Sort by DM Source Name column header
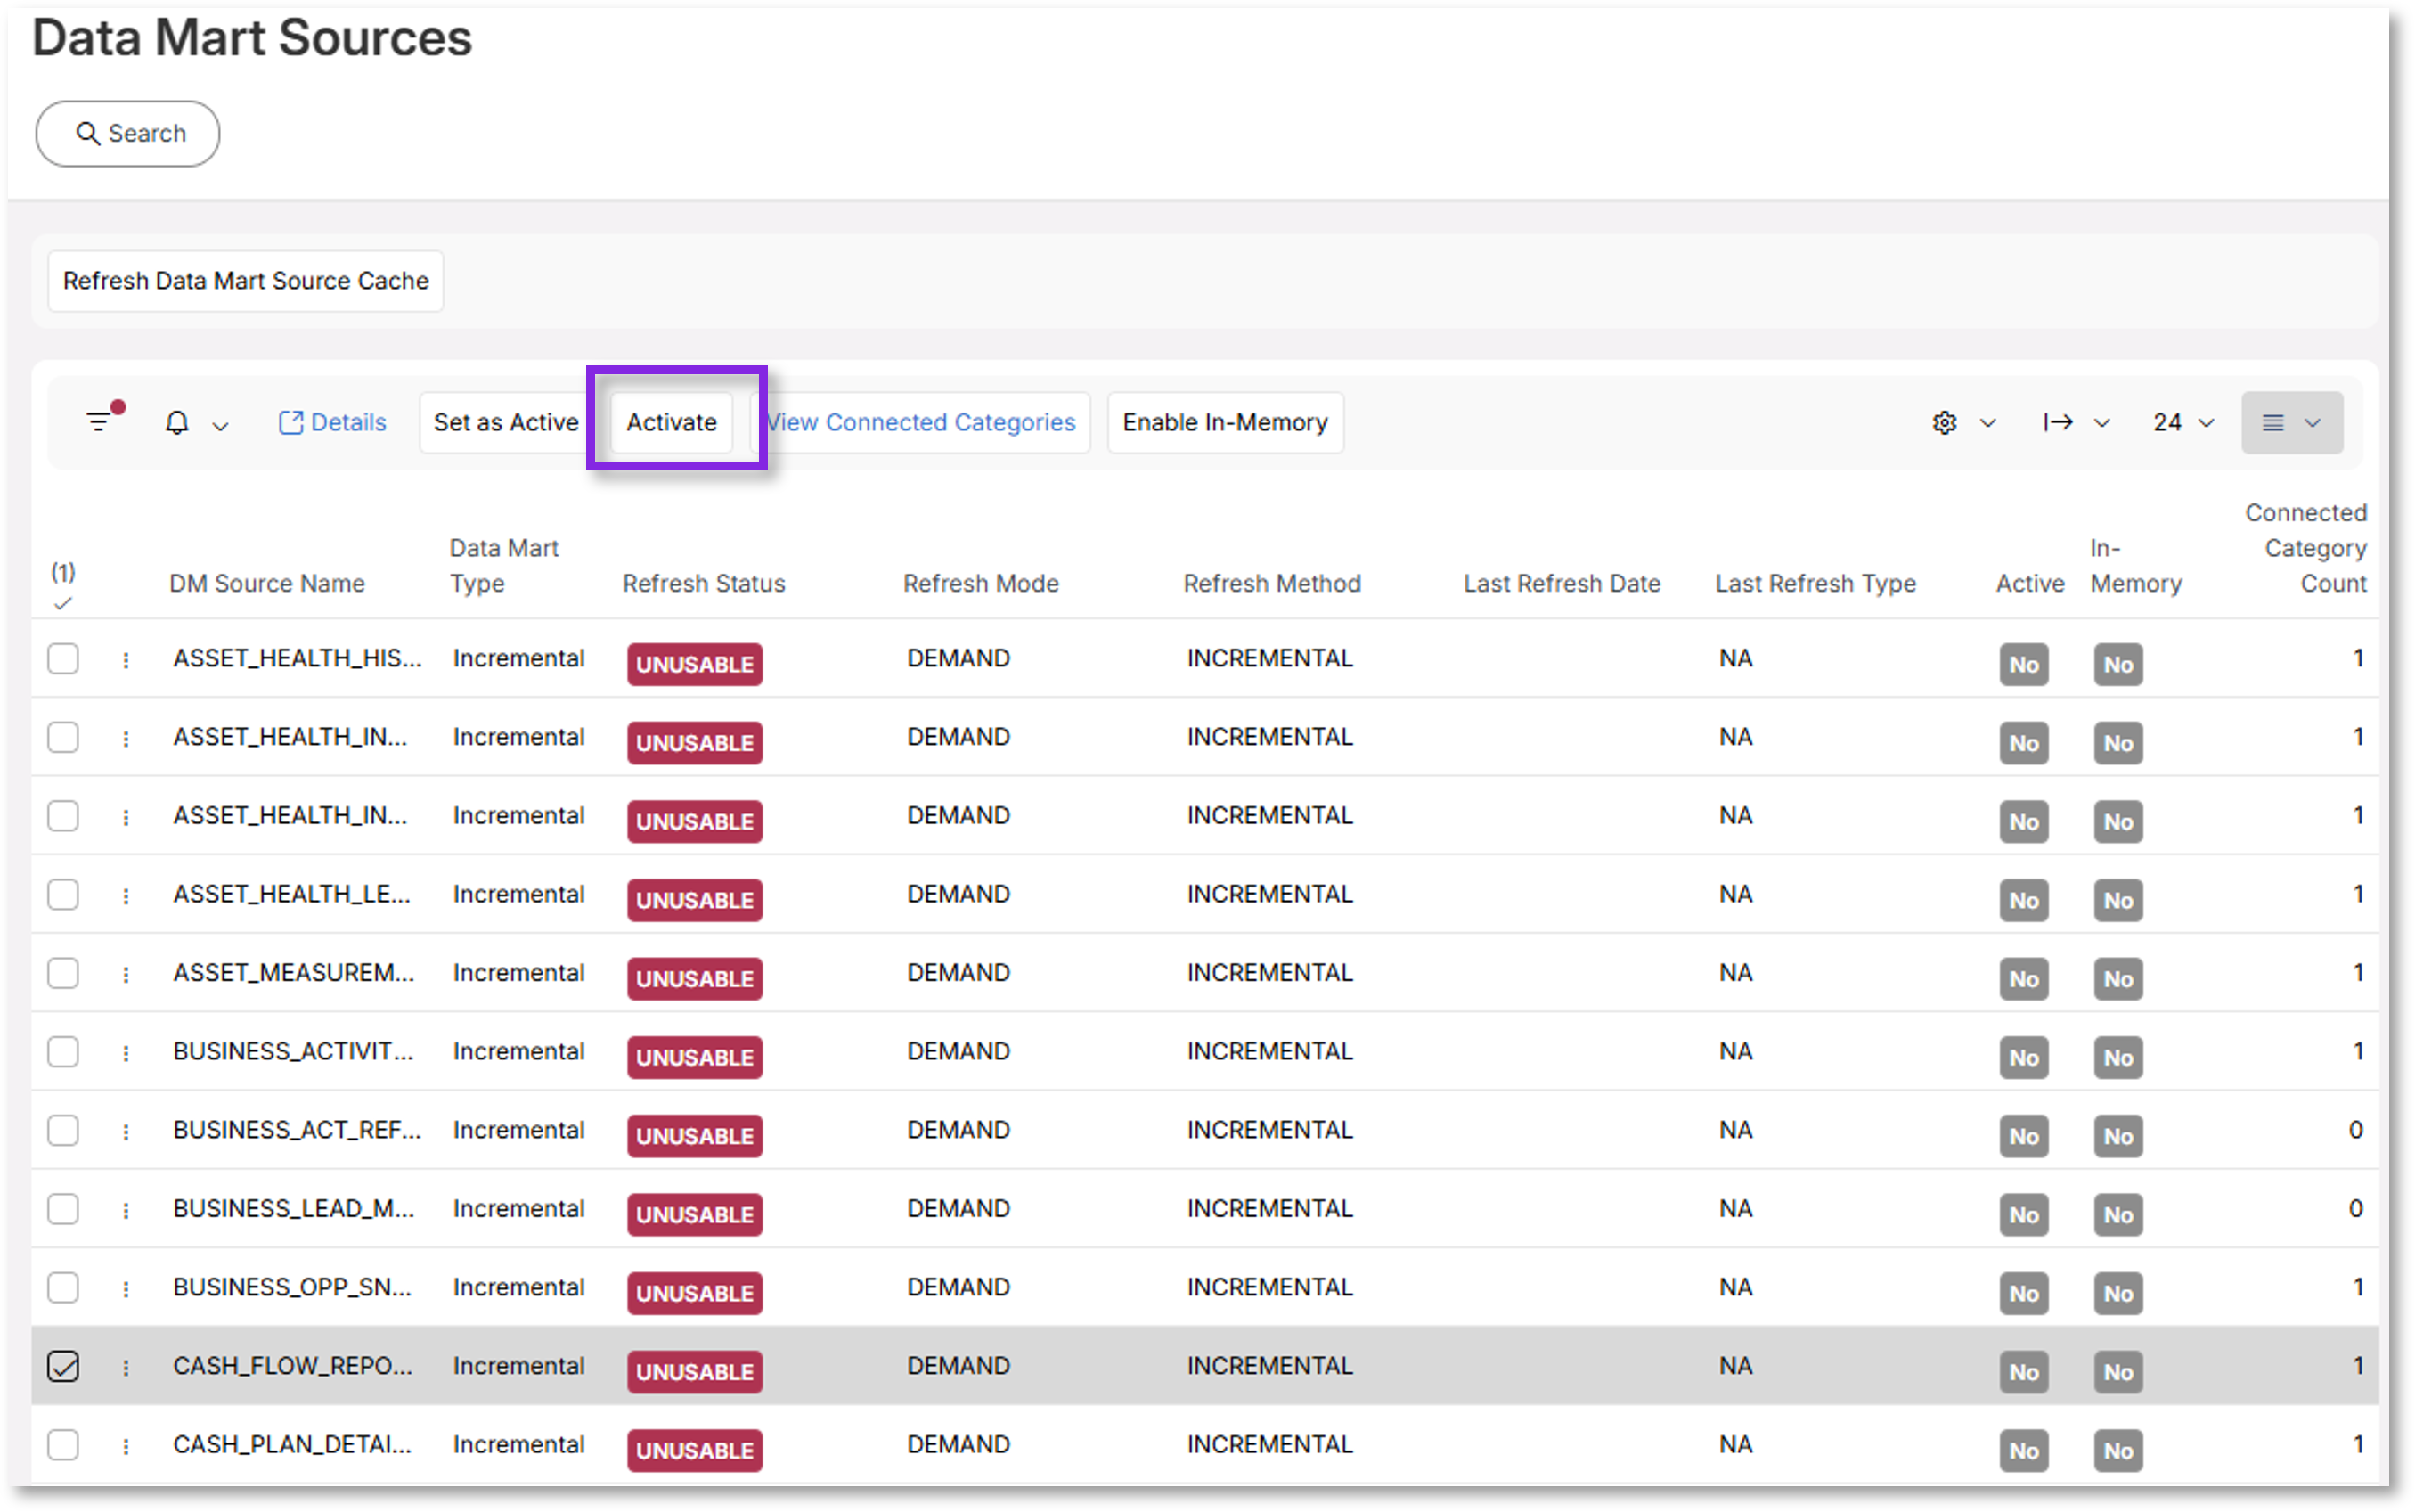The height and width of the screenshot is (1512, 2415). click(267, 583)
